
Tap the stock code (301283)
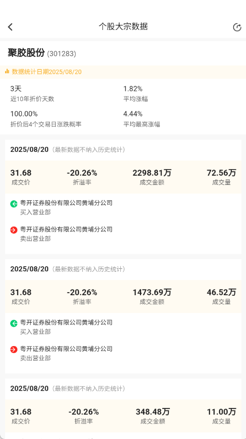click(61, 53)
